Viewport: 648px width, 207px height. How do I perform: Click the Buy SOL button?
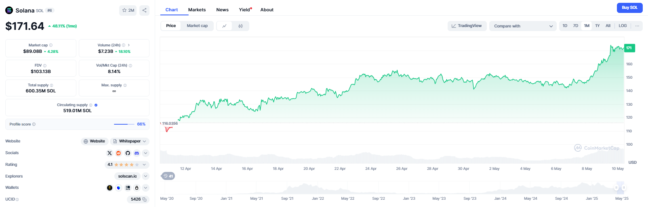(x=629, y=8)
